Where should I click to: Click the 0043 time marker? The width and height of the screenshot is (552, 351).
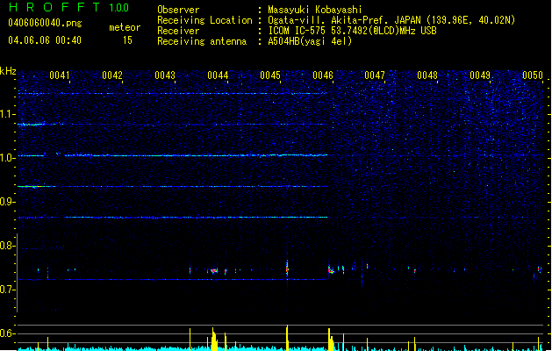(165, 75)
